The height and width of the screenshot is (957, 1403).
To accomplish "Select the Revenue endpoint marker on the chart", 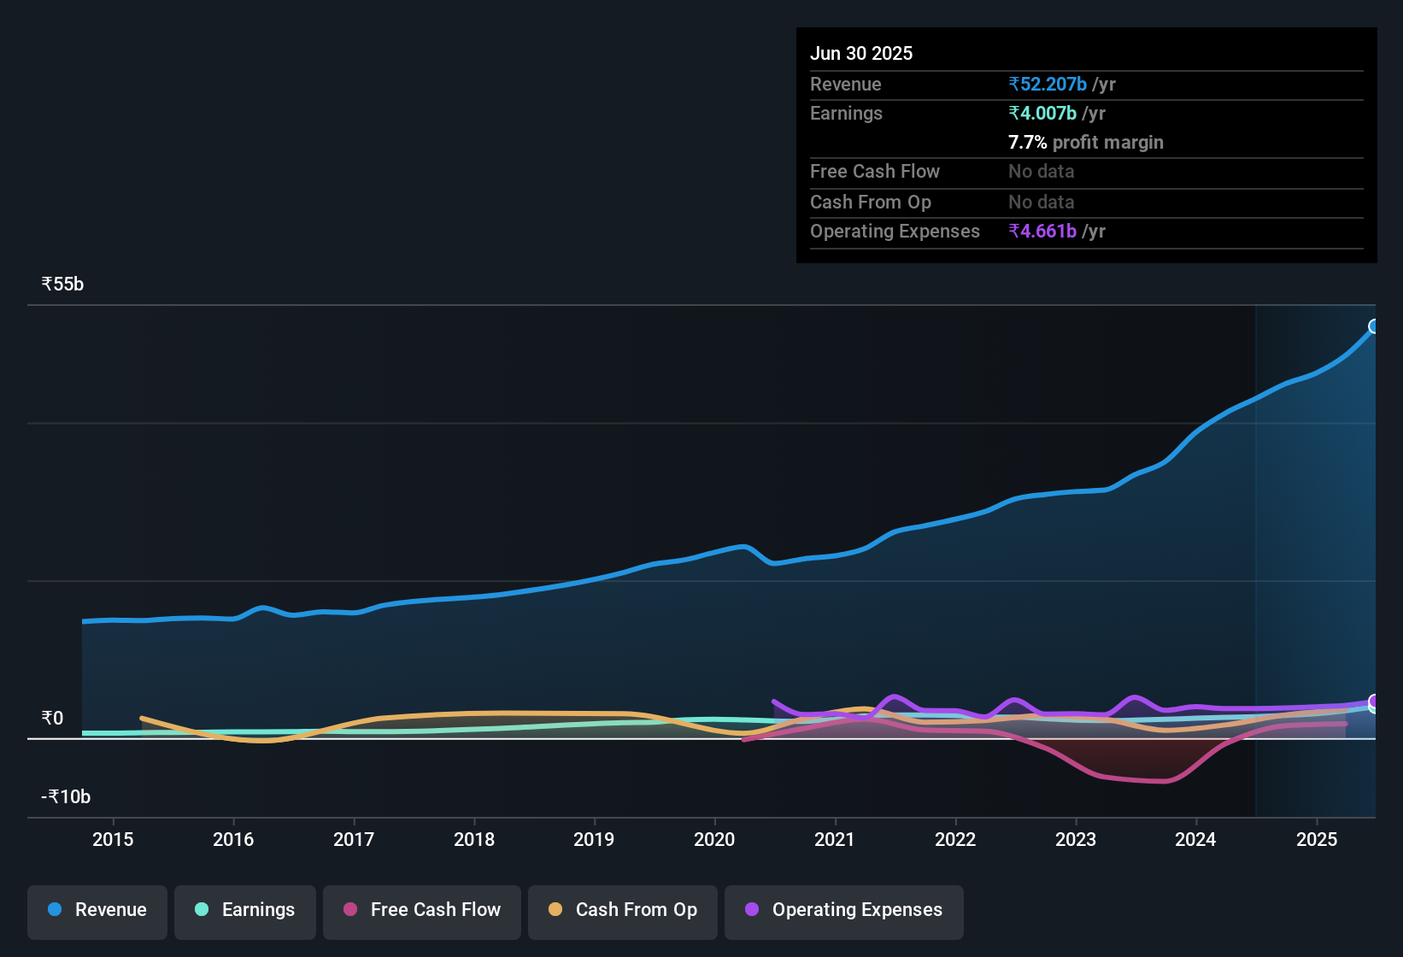I will pos(1373,326).
